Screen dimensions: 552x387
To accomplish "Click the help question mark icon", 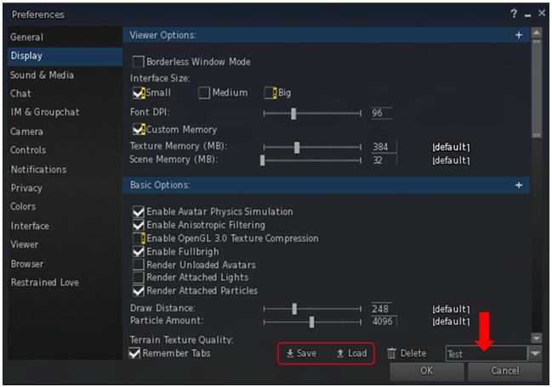I will pyautogui.click(x=514, y=14).
